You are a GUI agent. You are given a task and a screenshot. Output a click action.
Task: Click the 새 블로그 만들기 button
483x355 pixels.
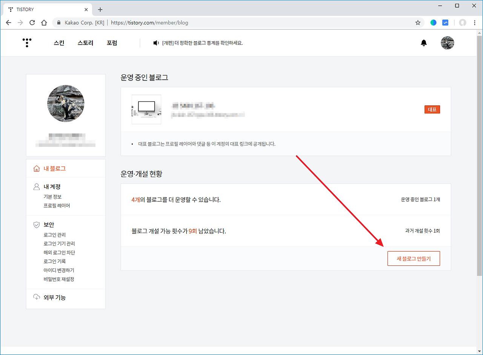click(414, 258)
